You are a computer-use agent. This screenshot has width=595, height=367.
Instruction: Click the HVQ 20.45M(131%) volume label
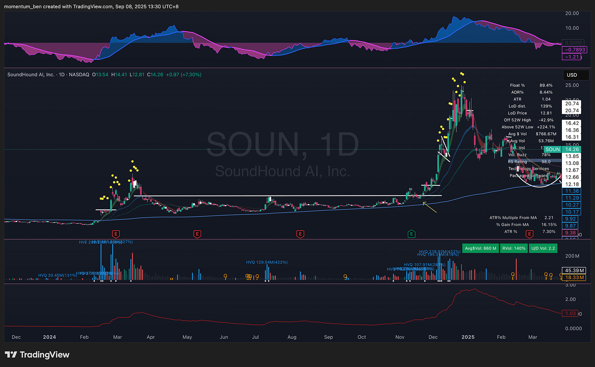pyautogui.click(x=58, y=276)
